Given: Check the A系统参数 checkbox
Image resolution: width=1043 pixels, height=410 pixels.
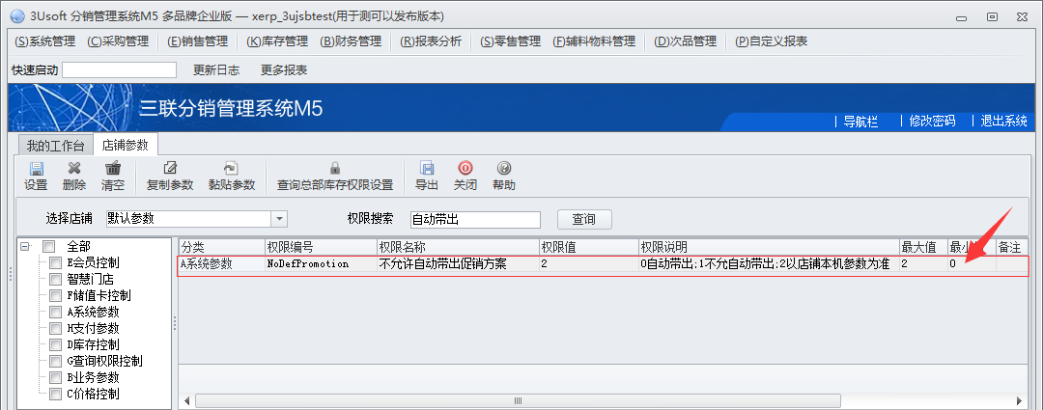Looking at the screenshot, I should tap(56, 312).
